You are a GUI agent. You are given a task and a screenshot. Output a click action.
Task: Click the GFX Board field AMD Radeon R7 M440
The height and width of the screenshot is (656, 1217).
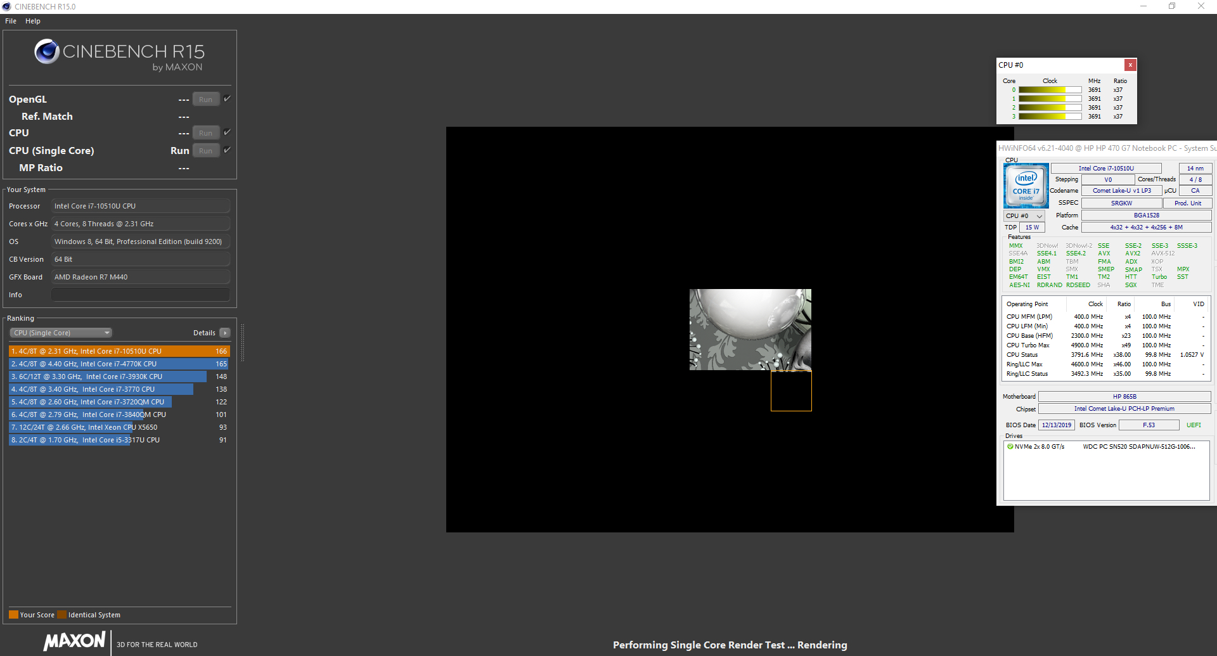[140, 277]
